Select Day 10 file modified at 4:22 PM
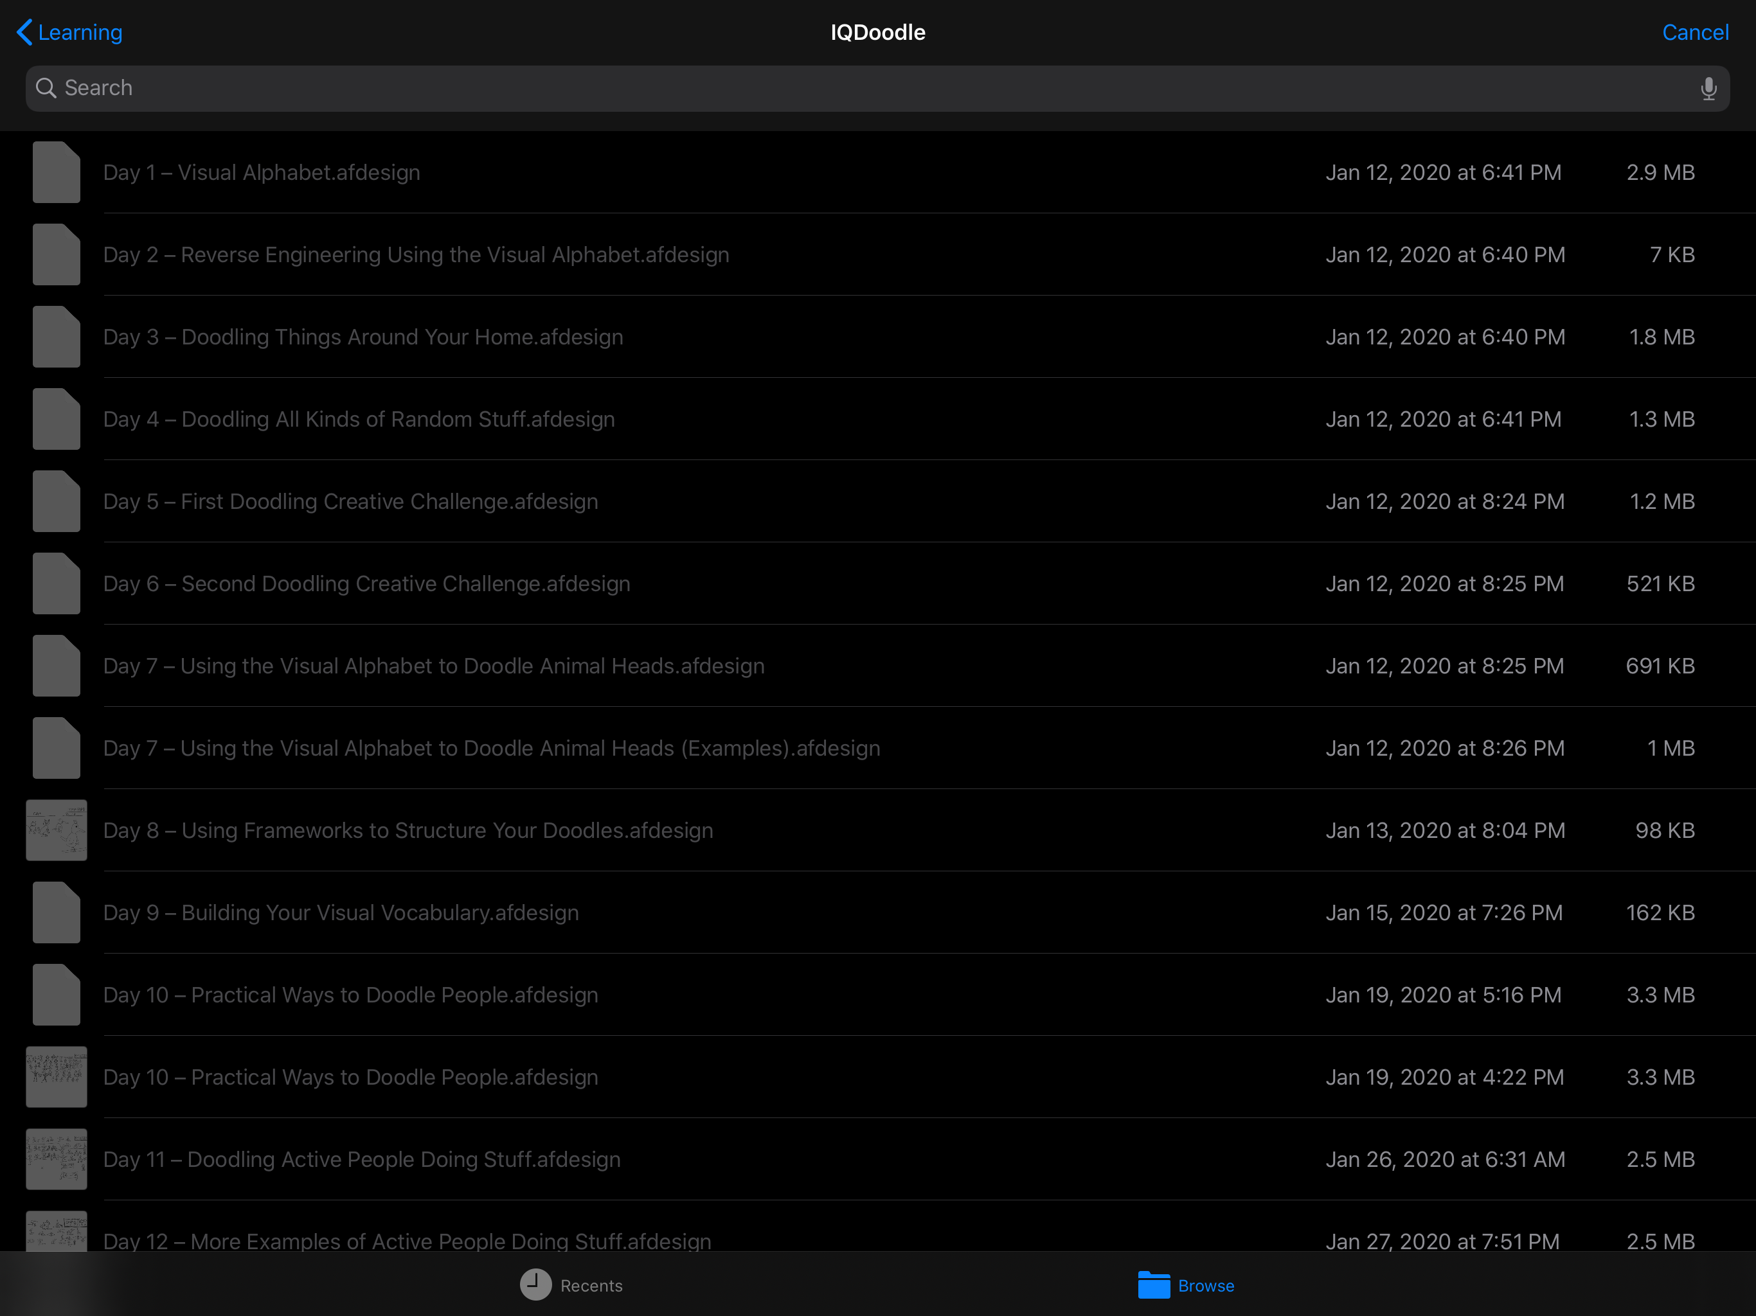This screenshot has height=1316, width=1756. coord(877,1077)
